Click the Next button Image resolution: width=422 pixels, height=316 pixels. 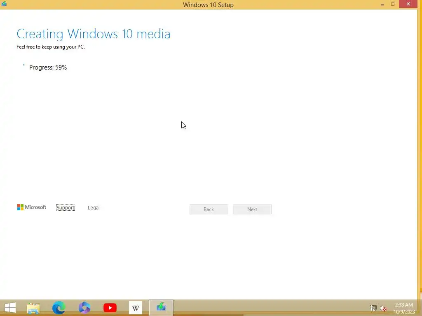(252, 209)
